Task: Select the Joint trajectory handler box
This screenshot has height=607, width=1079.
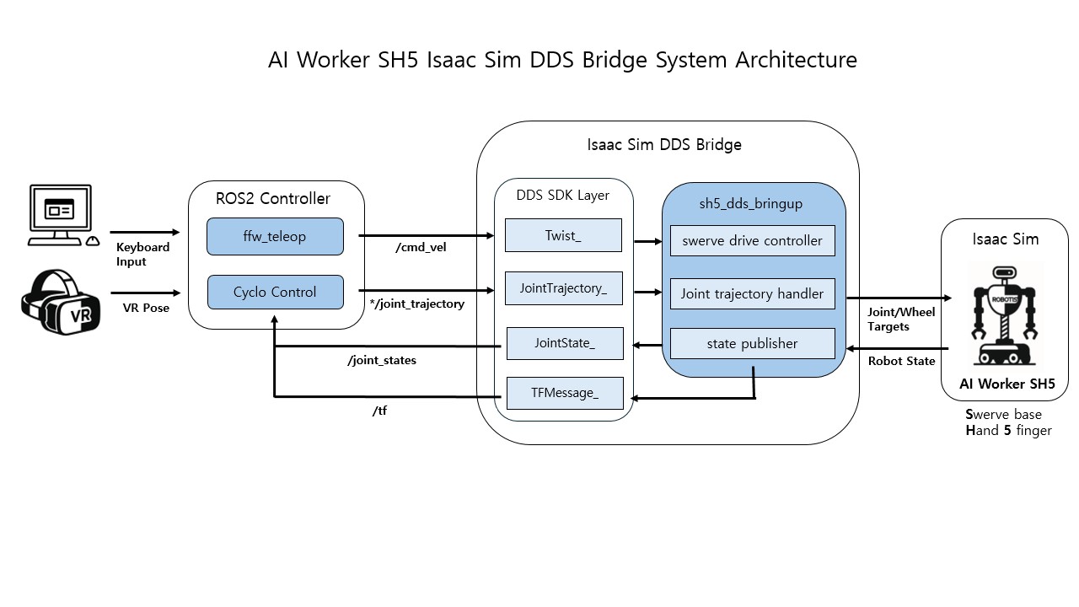Action: [x=753, y=294]
